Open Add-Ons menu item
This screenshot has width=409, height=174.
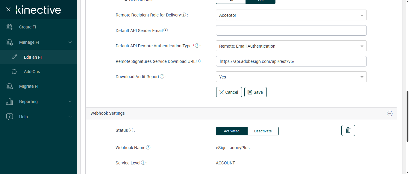point(32,72)
